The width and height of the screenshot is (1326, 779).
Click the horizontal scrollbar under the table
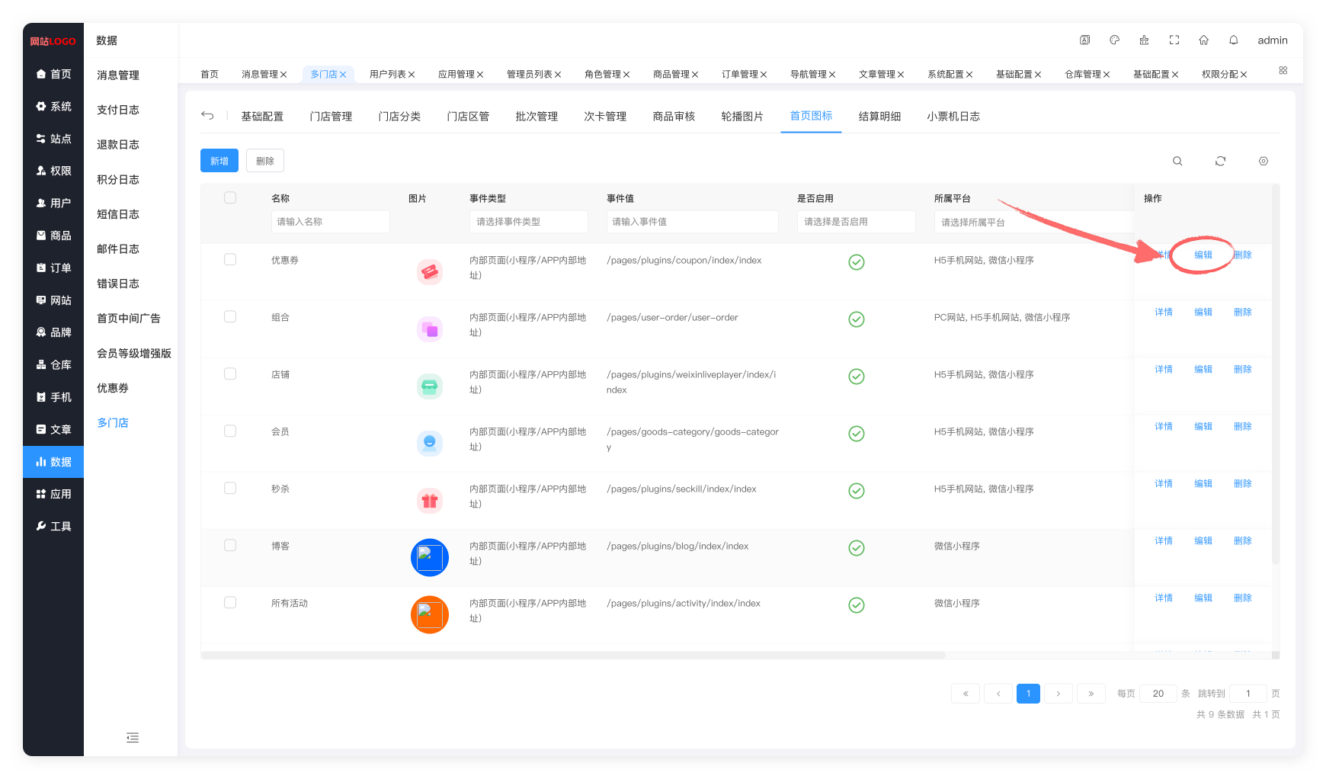click(x=573, y=656)
